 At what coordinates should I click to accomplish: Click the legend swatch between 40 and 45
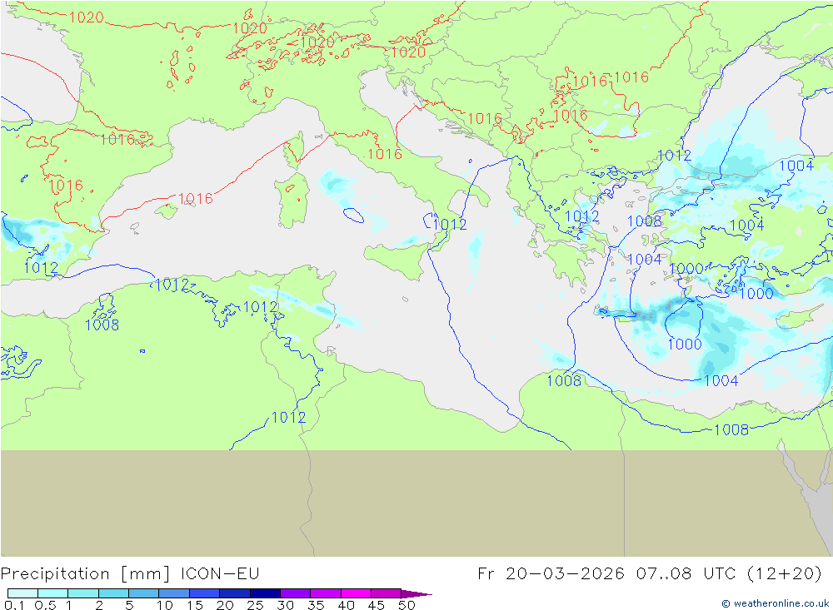[x=356, y=593]
